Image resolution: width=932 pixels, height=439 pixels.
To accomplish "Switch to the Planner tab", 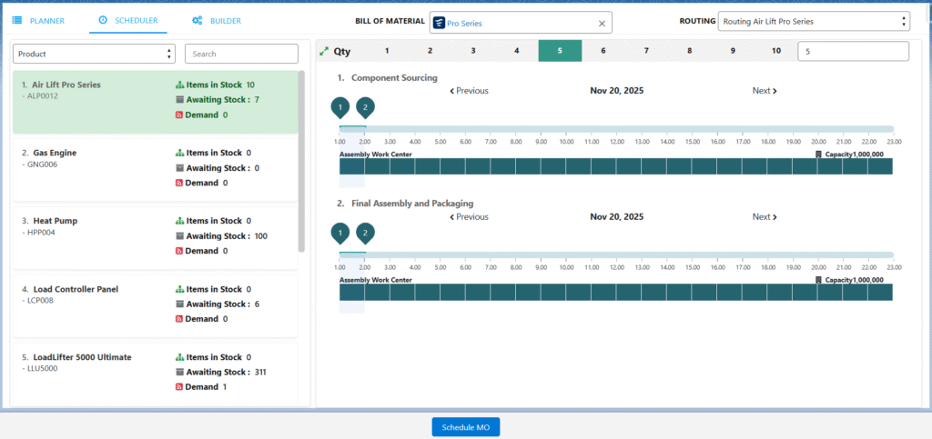I will [38, 20].
